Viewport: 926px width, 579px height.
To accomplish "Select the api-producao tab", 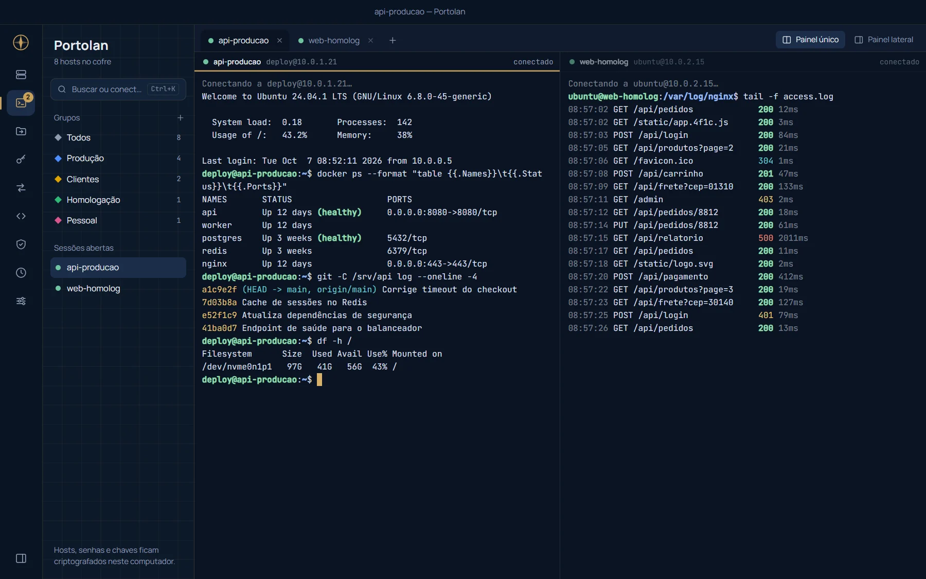I will coord(244,40).
